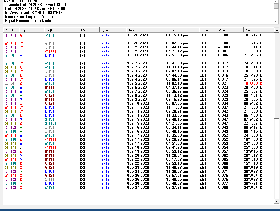Click EET zone in Nov 26 2023 row

point(203,184)
